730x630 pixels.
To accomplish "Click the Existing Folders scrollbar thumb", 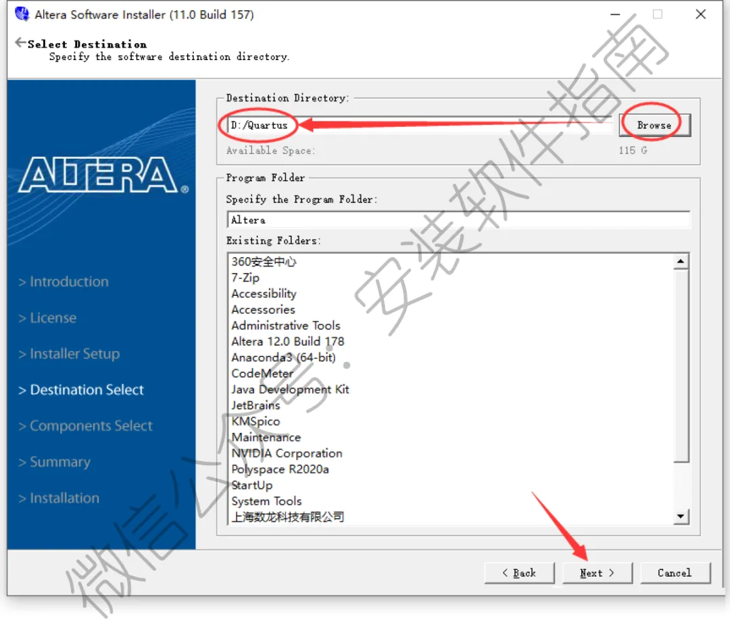I will [x=681, y=365].
